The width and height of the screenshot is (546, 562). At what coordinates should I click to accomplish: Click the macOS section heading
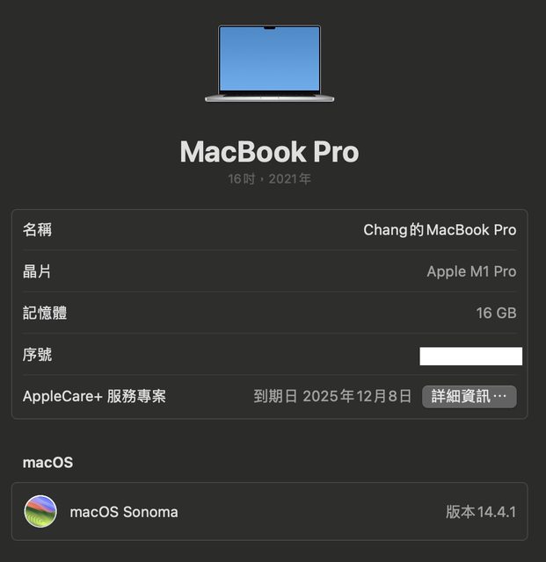tap(47, 463)
